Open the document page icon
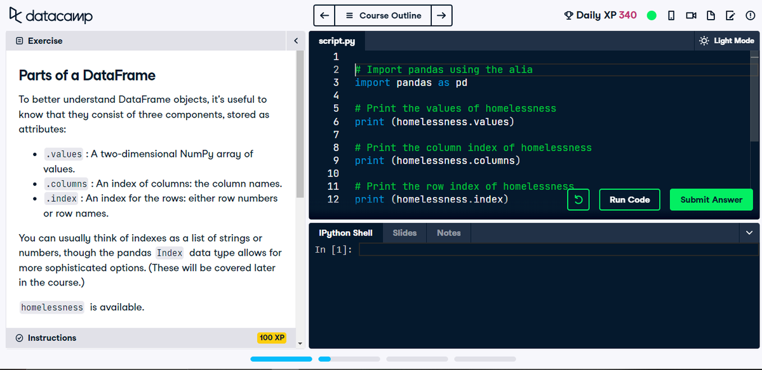This screenshot has width=762, height=370. coord(711,15)
